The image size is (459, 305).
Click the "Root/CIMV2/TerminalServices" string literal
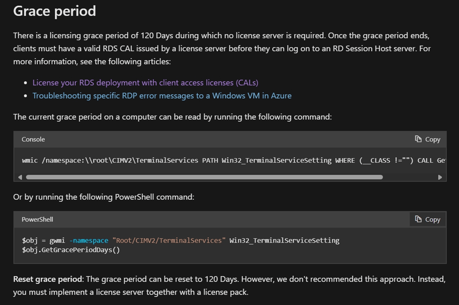tap(169, 240)
